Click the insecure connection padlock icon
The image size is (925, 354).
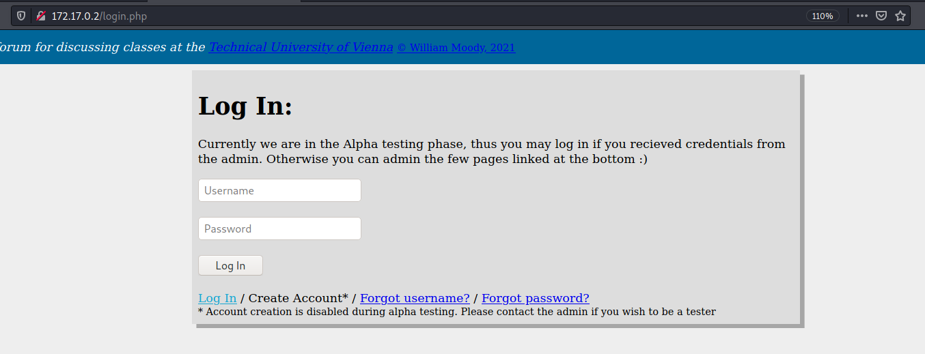click(41, 16)
